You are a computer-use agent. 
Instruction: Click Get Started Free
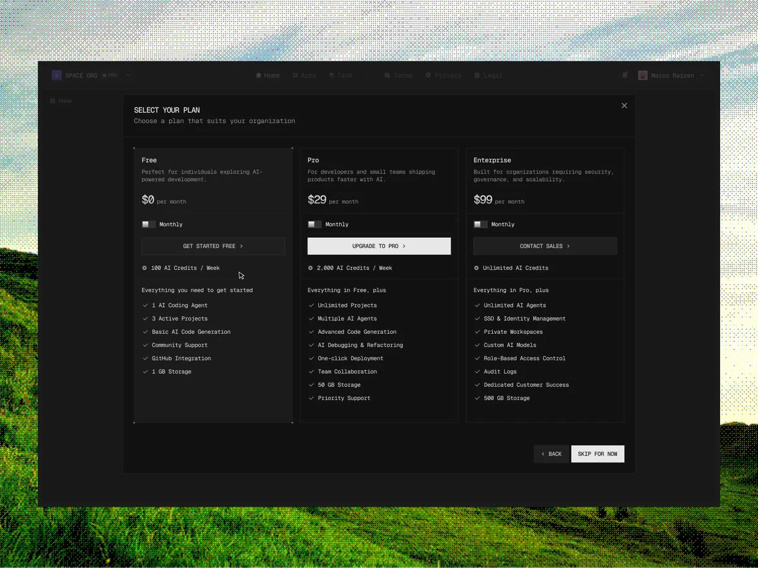tap(213, 246)
